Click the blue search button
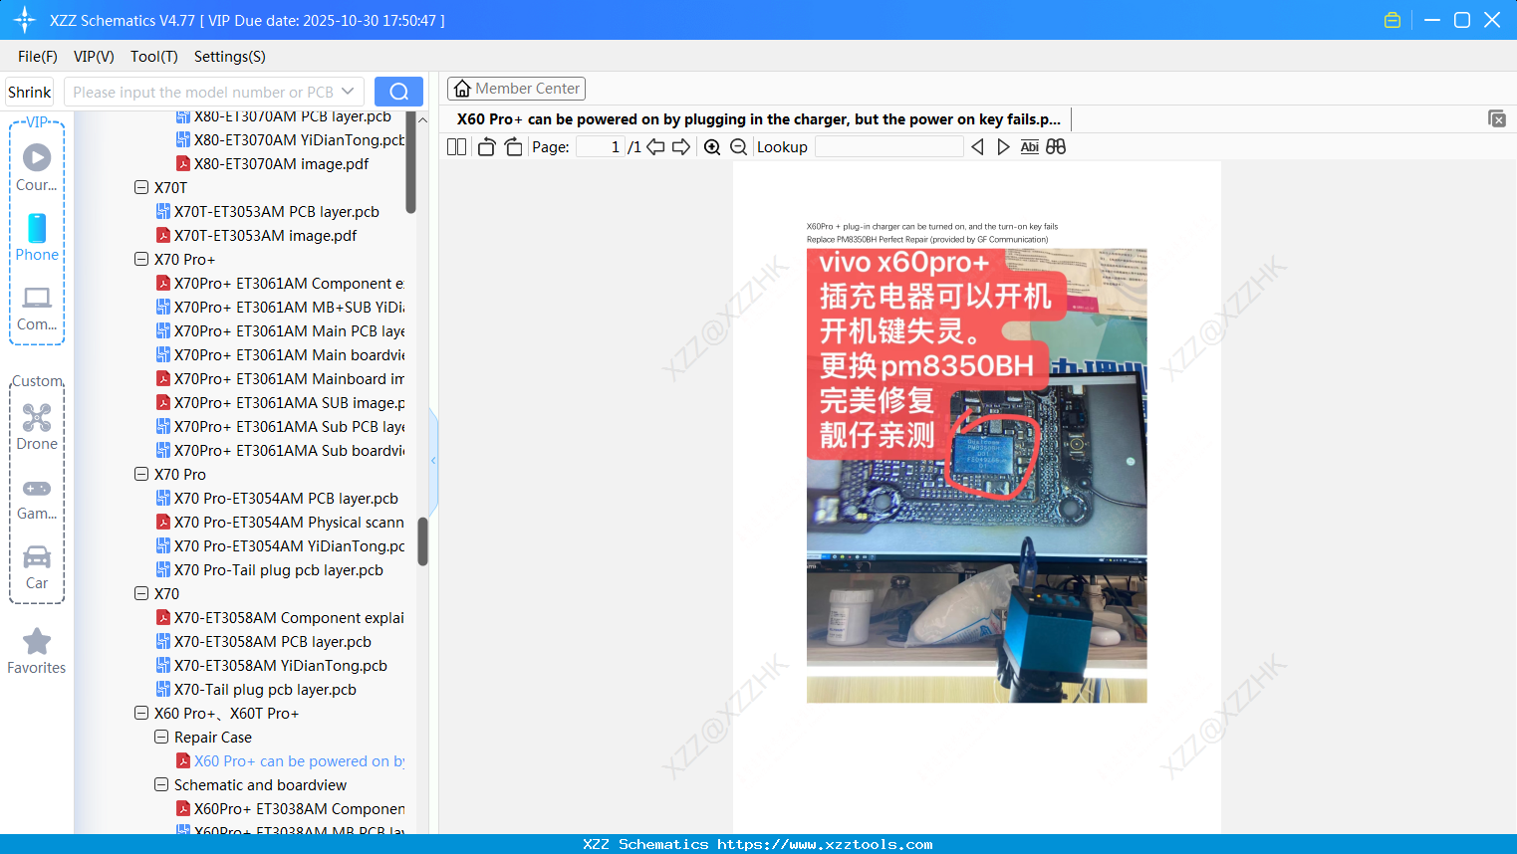Viewport: 1517px width, 854px height. tap(398, 92)
